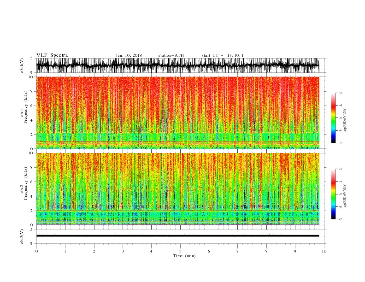
Task: Select the date text "Jun. 10, 2018"
Action: click(129, 55)
